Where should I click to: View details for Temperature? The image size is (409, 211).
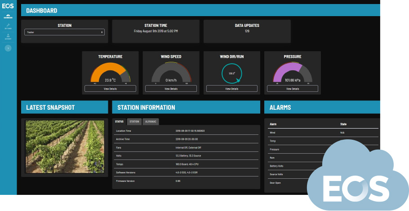[x=110, y=89]
